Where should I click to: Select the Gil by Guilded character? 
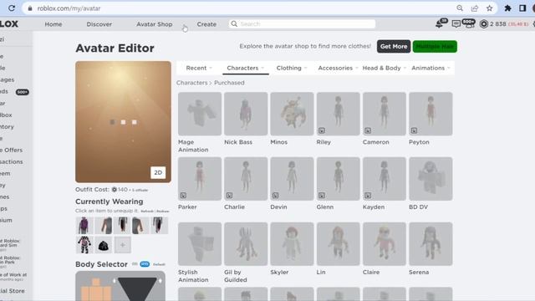point(246,243)
